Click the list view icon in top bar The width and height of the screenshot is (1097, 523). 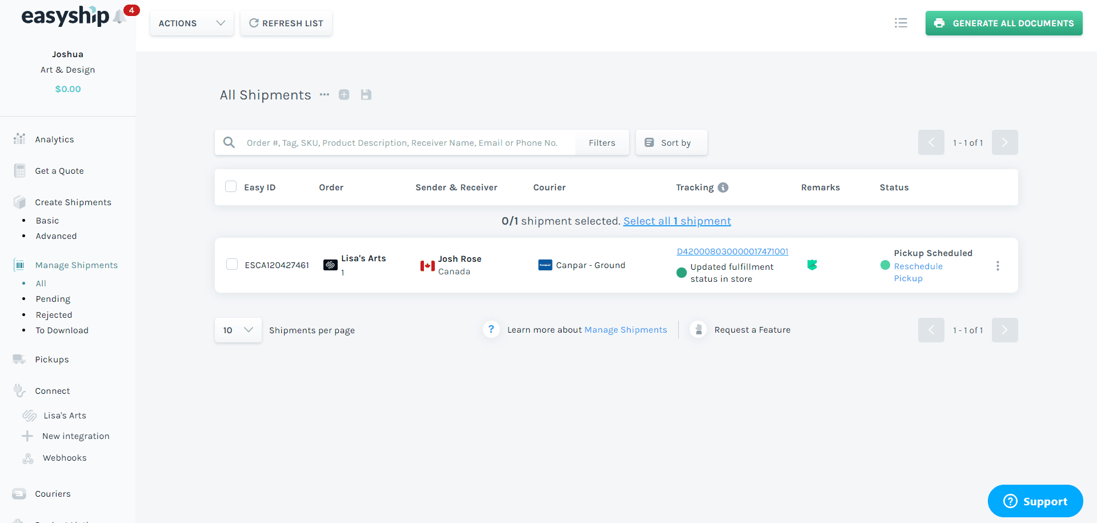point(901,23)
